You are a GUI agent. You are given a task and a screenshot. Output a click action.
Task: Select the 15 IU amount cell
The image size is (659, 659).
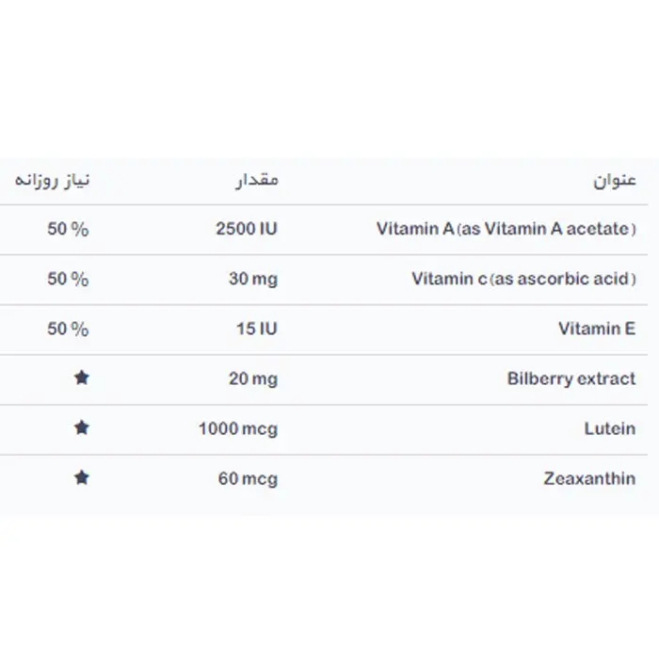(x=256, y=329)
